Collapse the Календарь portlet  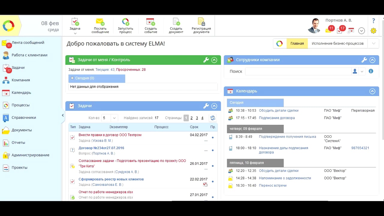[372, 91]
